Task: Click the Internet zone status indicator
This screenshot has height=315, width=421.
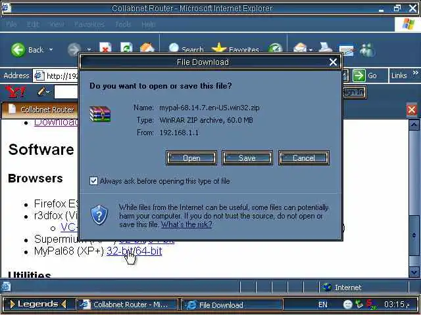Action: (342, 287)
